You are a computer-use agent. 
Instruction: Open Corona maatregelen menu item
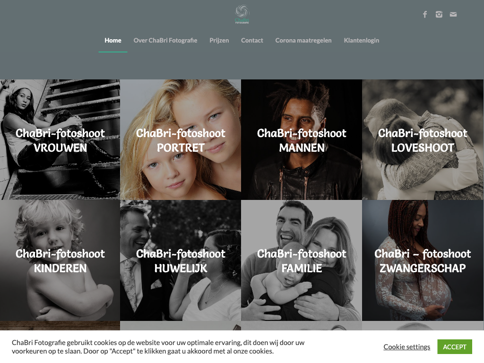(303, 41)
